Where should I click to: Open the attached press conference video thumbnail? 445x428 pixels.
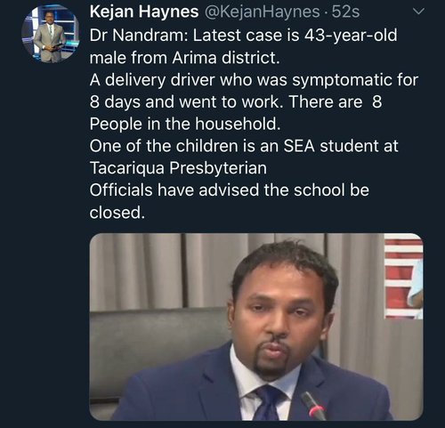pyautogui.click(x=256, y=327)
